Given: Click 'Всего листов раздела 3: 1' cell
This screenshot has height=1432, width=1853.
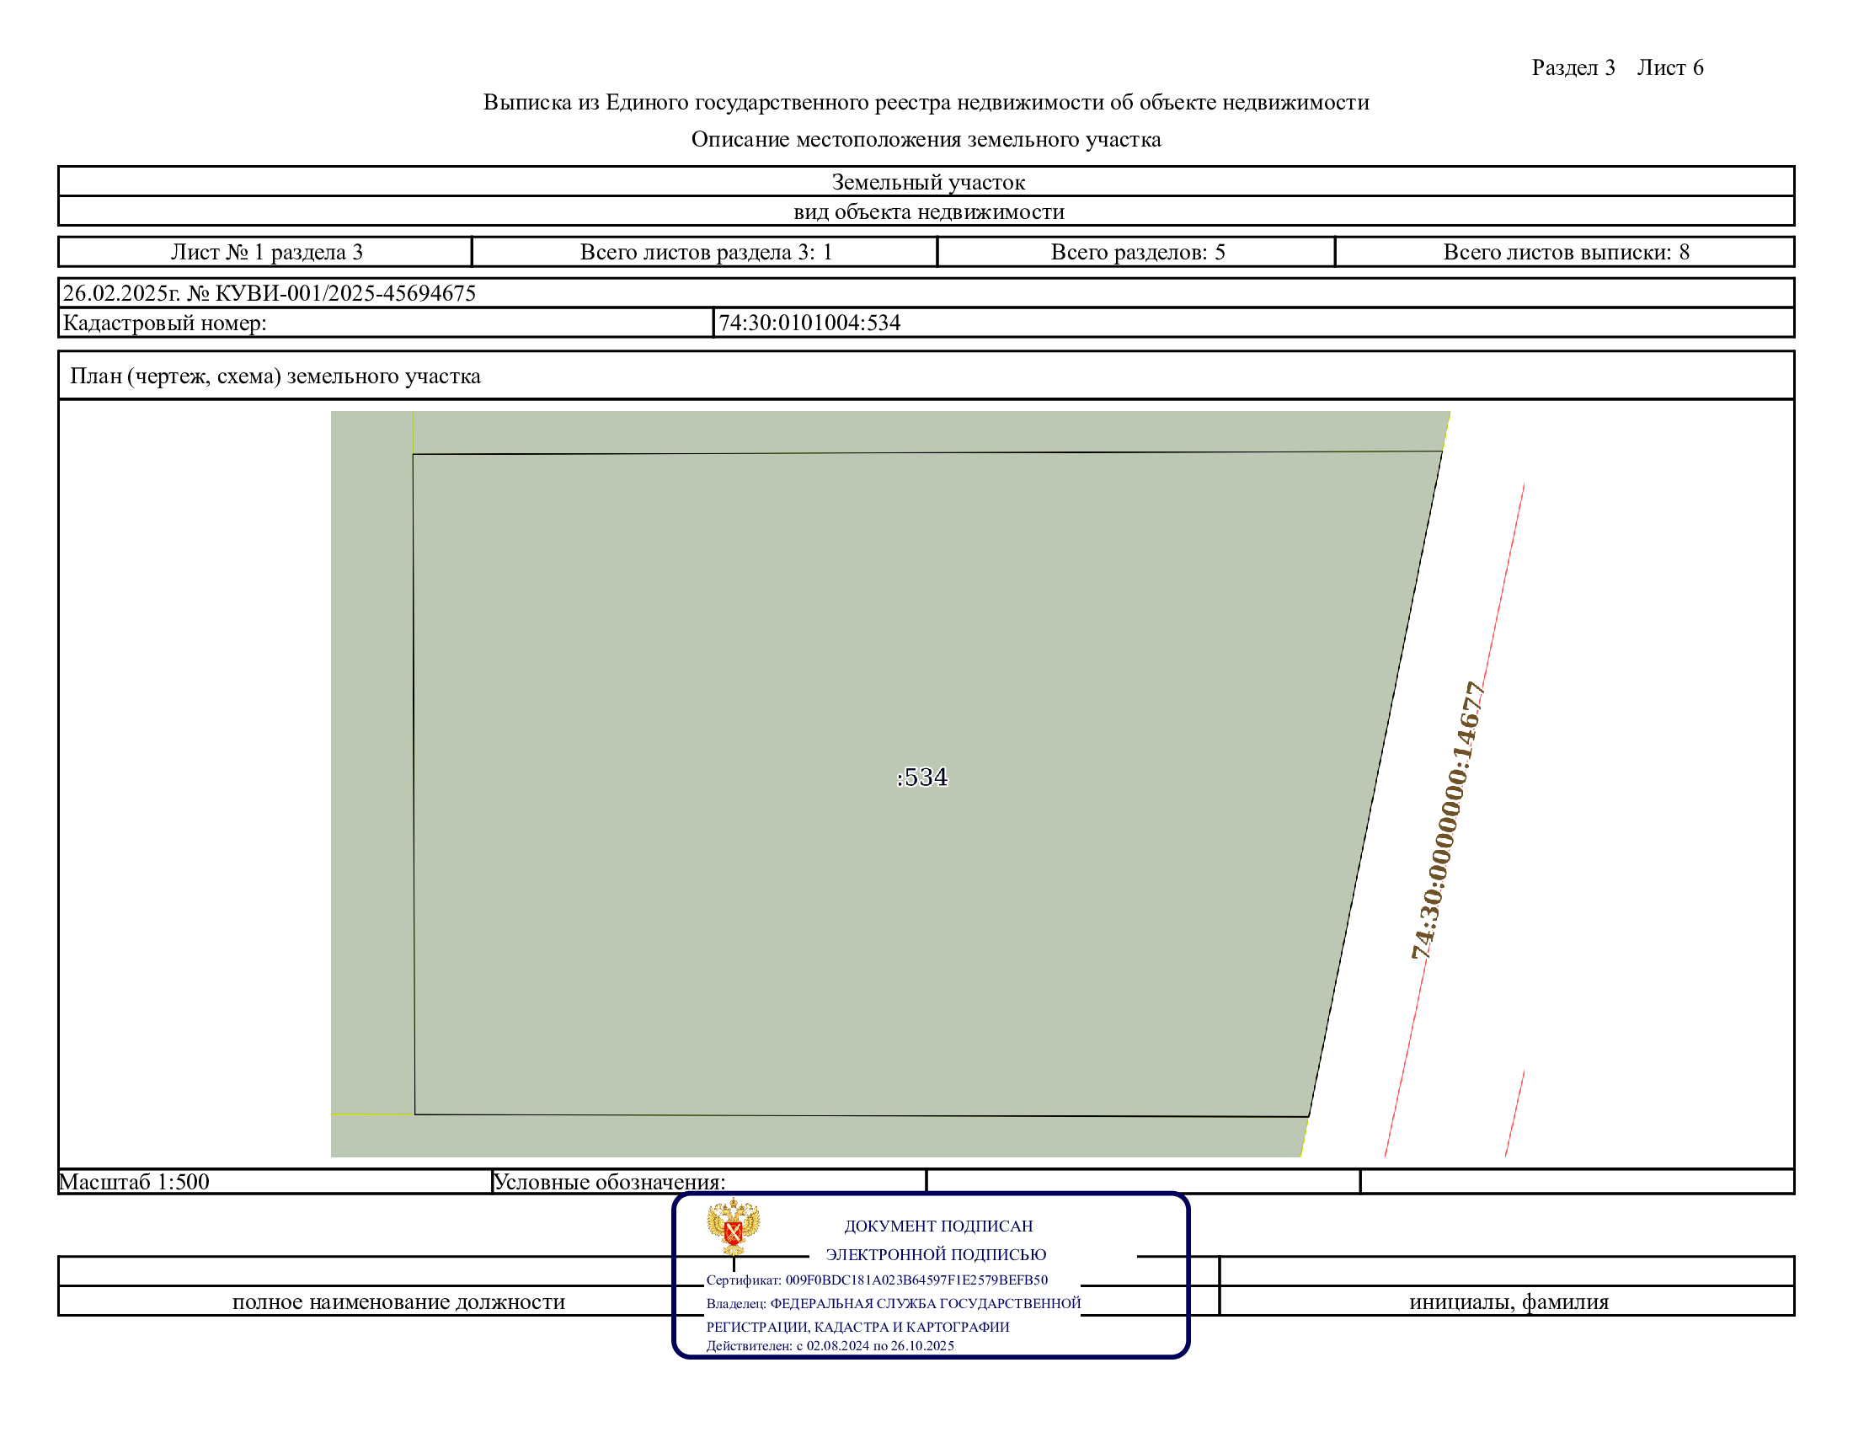Looking at the screenshot, I should pos(705,252).
